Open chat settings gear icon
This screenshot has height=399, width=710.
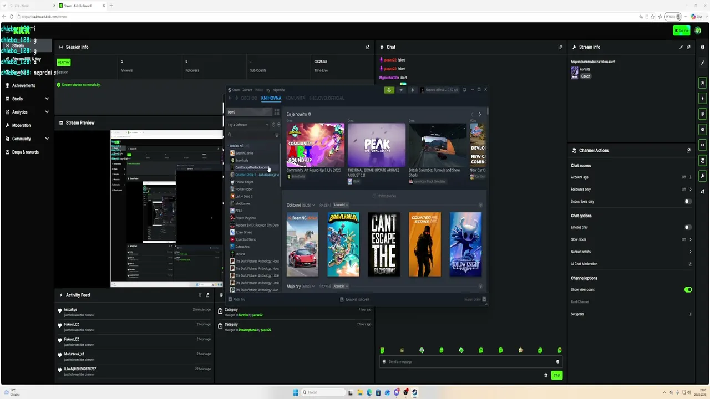pos(546,375)
